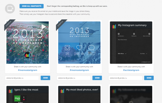Click the email field under the first snapshot
Screen dimensions: 162x103
(22, 78)
